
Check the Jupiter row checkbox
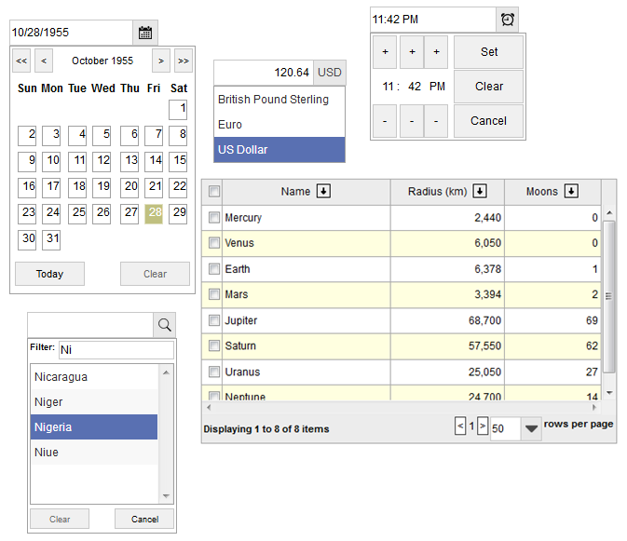pyautogui.click(x=214, y=320)
